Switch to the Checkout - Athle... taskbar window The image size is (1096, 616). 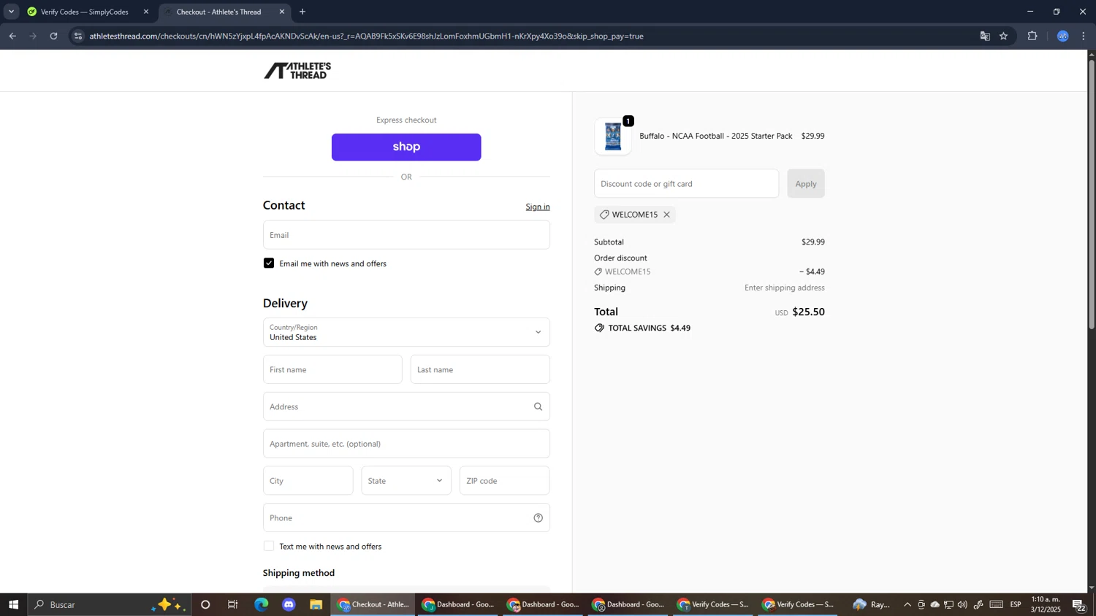[x=373, y=604]
